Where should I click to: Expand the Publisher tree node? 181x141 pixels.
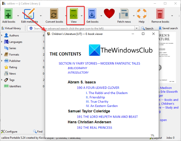pyautogui.click(x=2, y=61)
